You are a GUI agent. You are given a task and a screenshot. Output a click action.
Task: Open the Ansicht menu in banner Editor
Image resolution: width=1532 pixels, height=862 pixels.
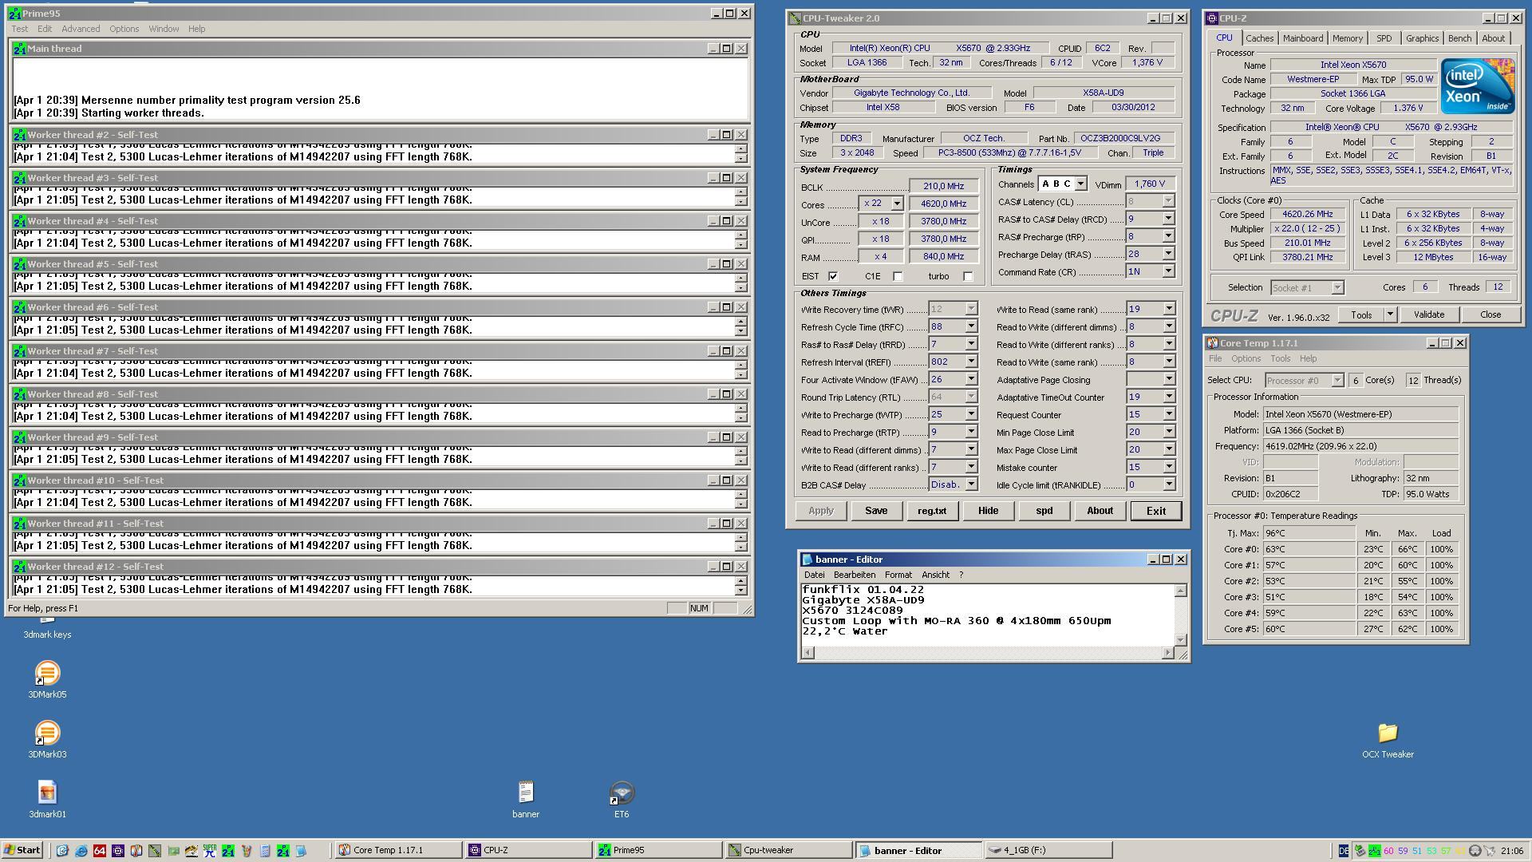coord(935,575)
